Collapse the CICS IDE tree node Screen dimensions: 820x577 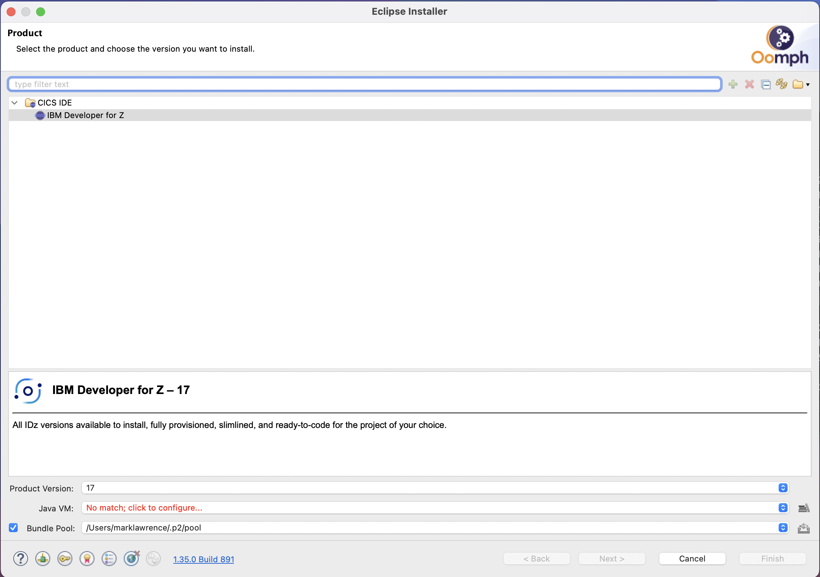pos(15,103)
